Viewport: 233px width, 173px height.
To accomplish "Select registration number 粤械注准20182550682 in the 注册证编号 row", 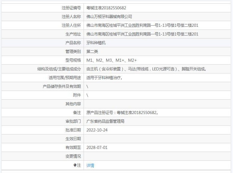I will coord(106,8).
